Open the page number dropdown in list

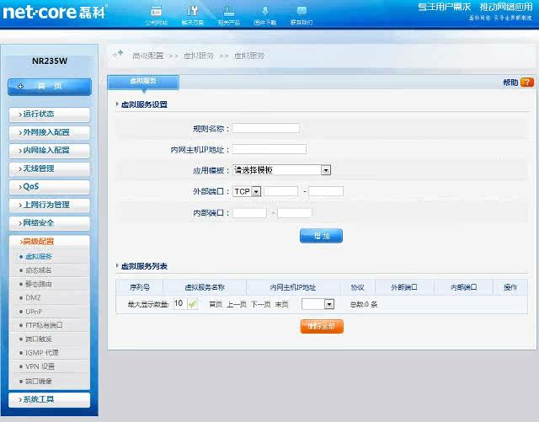tap(318, 304)
